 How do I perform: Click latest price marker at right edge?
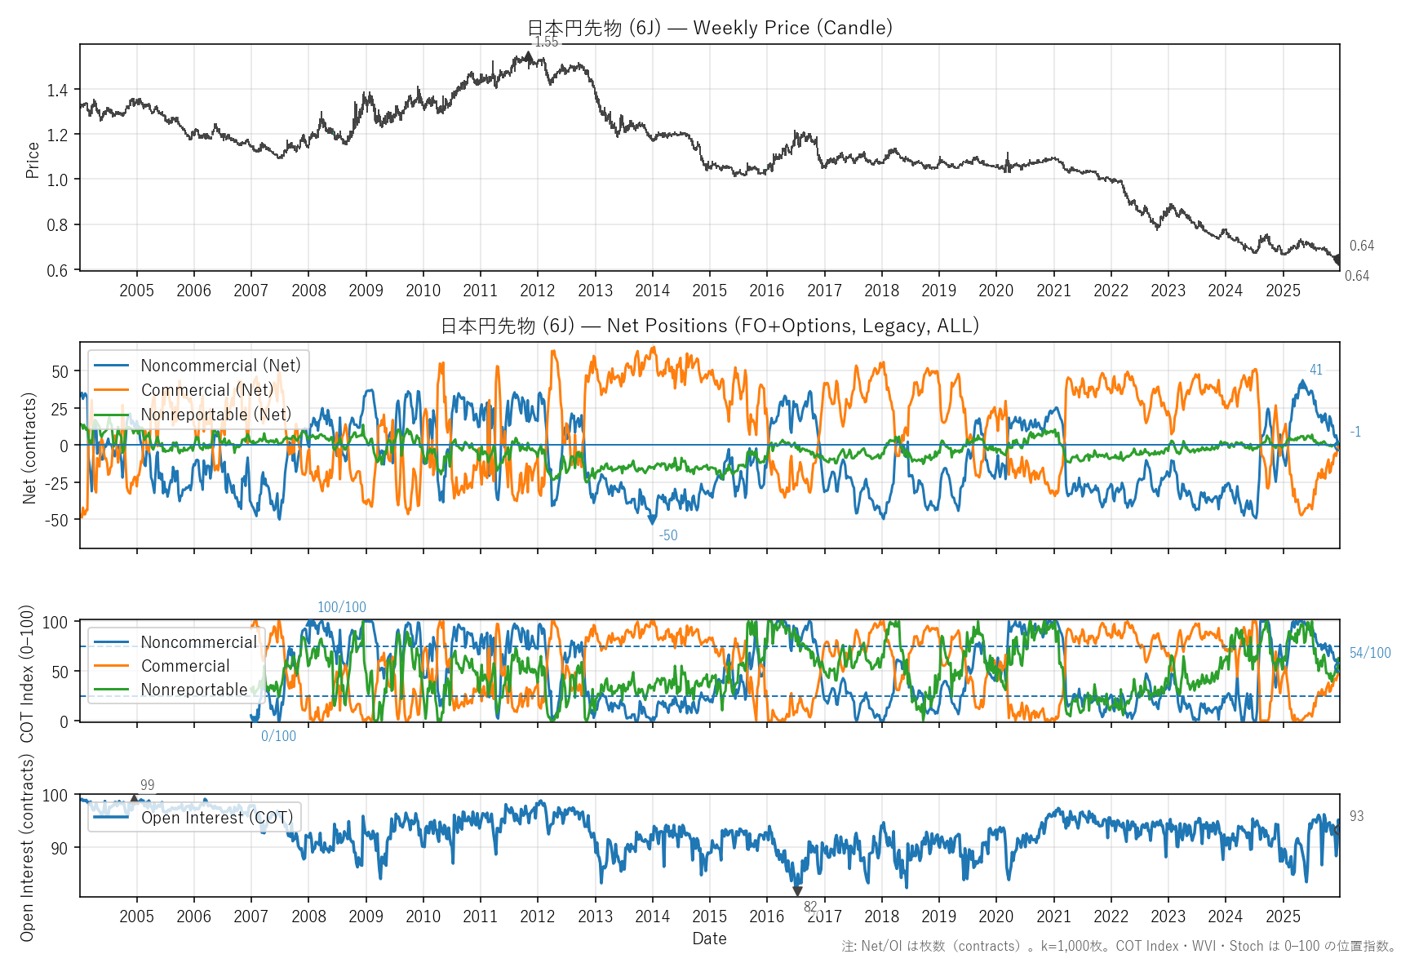(1337, 260)
